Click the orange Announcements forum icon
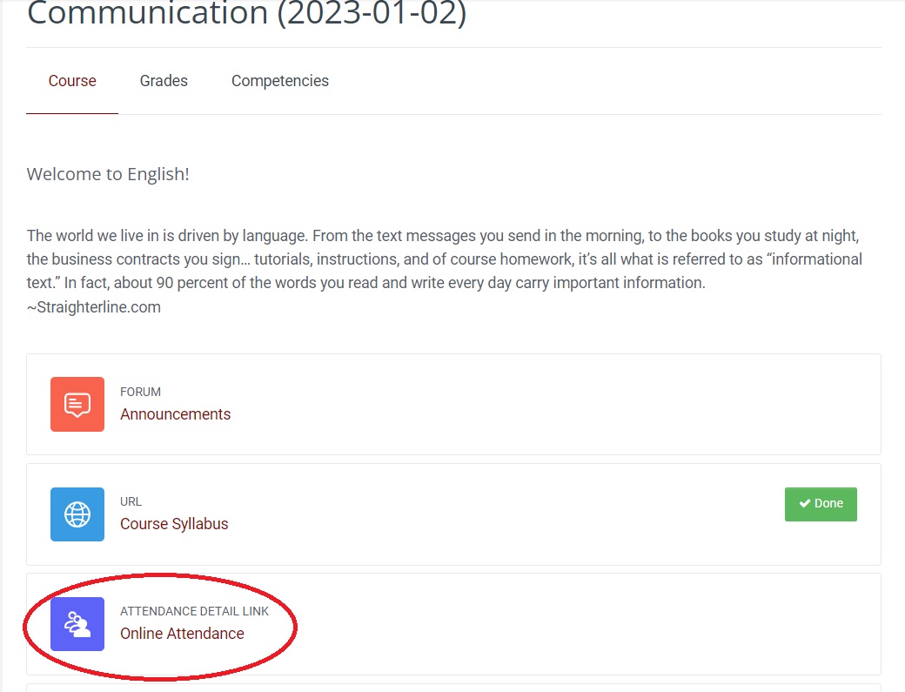 click(x=77, y=404)
